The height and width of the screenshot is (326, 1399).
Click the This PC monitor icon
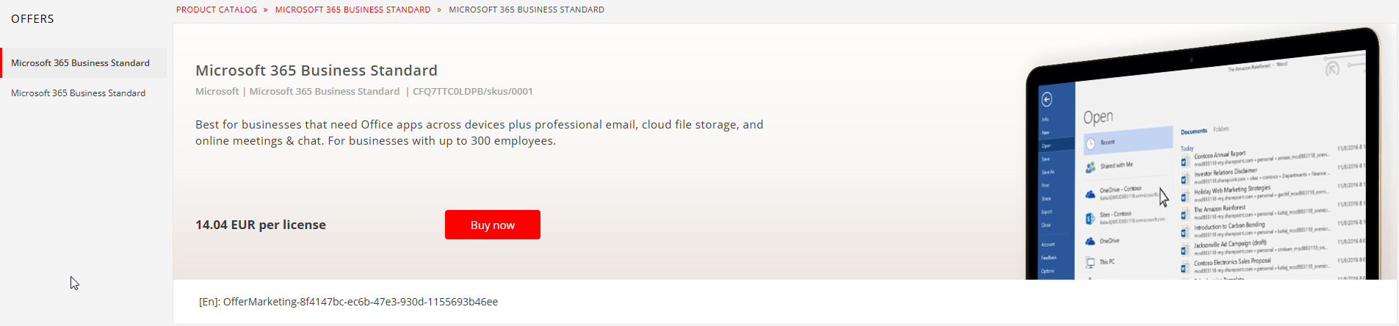pos(1091,262)
